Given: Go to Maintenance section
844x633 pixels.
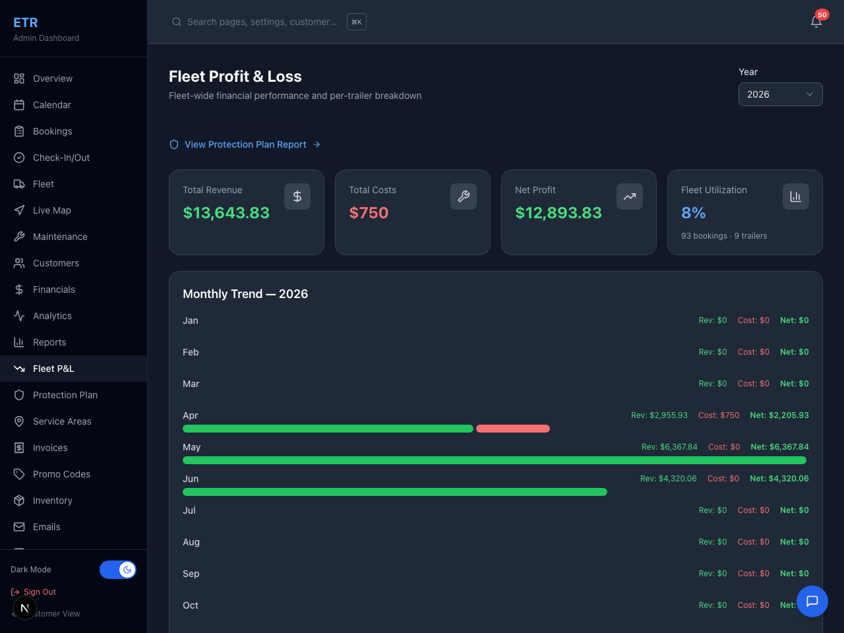Looking at the screenshot, I should (73, 237).
